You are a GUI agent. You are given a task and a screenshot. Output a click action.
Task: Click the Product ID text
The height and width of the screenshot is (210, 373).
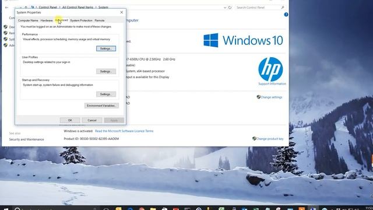(91, 139)
